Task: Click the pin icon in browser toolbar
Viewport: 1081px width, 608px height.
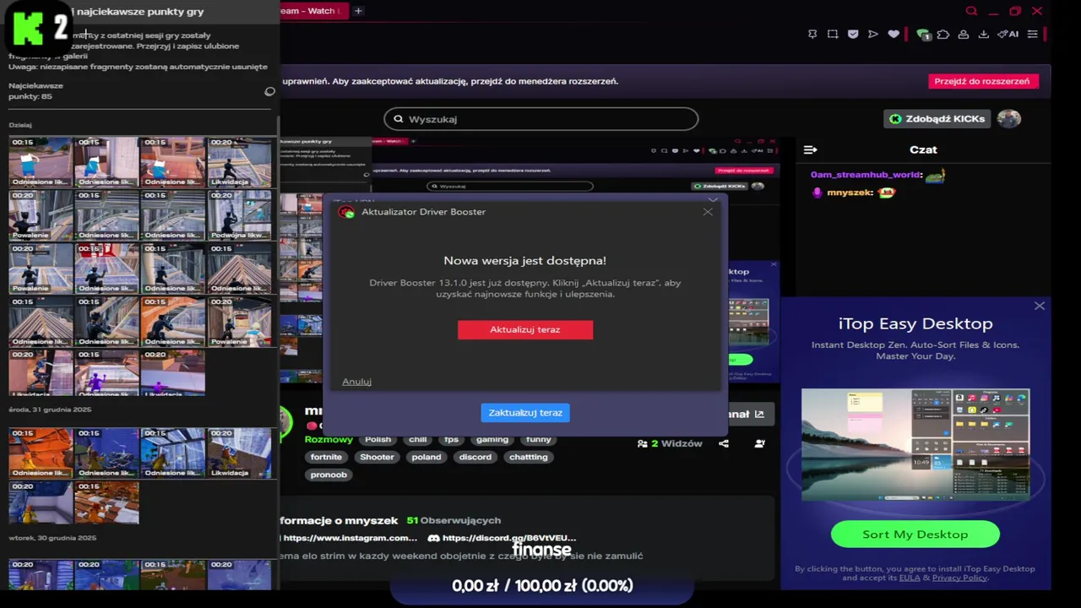Action: coord(812,34)
